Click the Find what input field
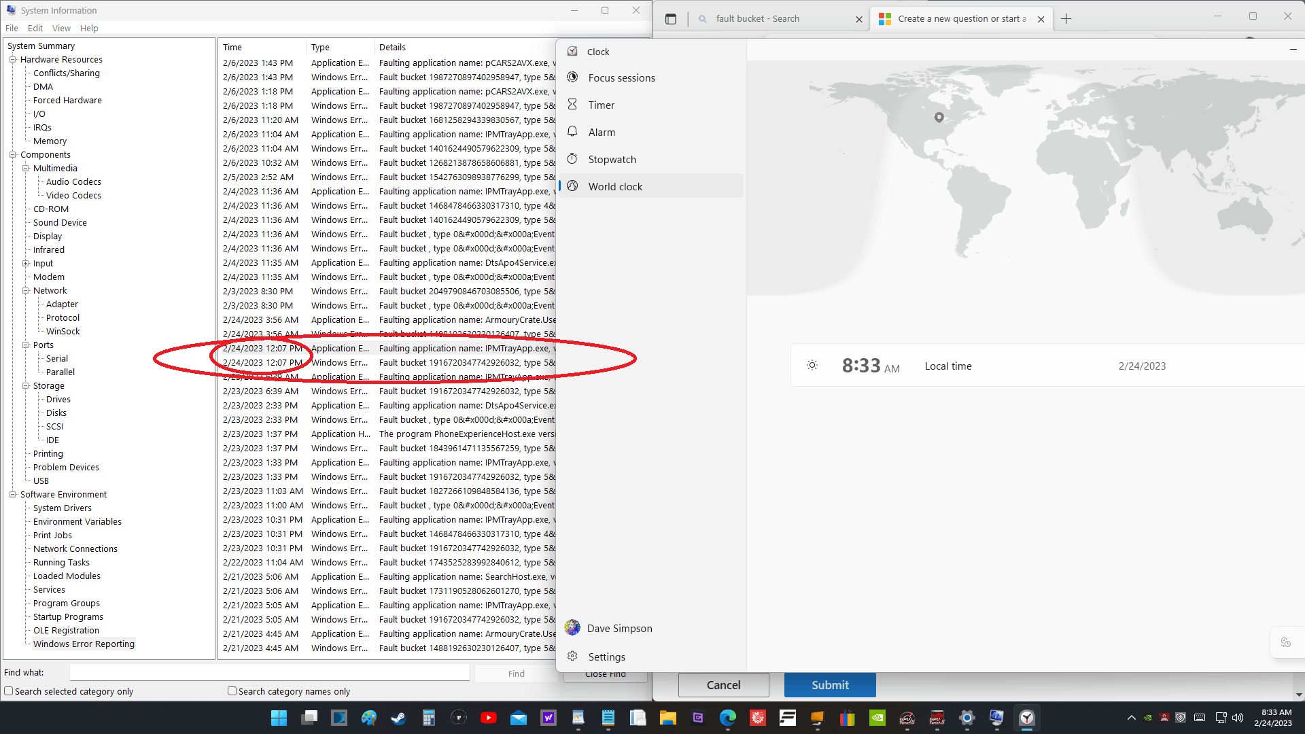The width and height of the screenshot is (1305, 734). pos(269,673)
